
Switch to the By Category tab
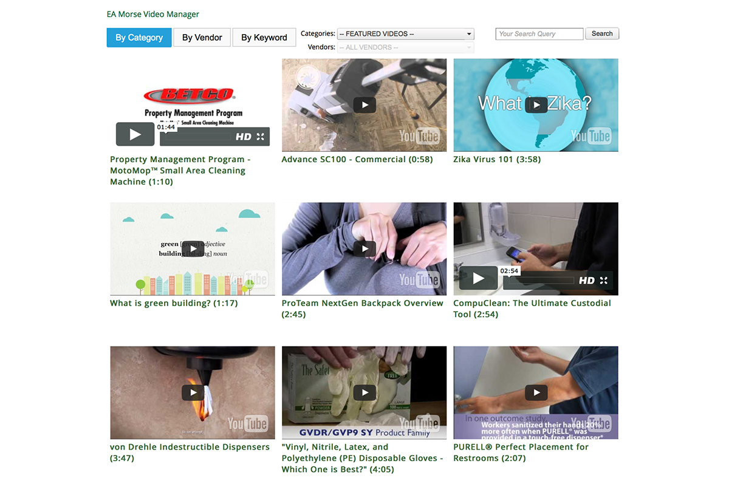point(139,38)
